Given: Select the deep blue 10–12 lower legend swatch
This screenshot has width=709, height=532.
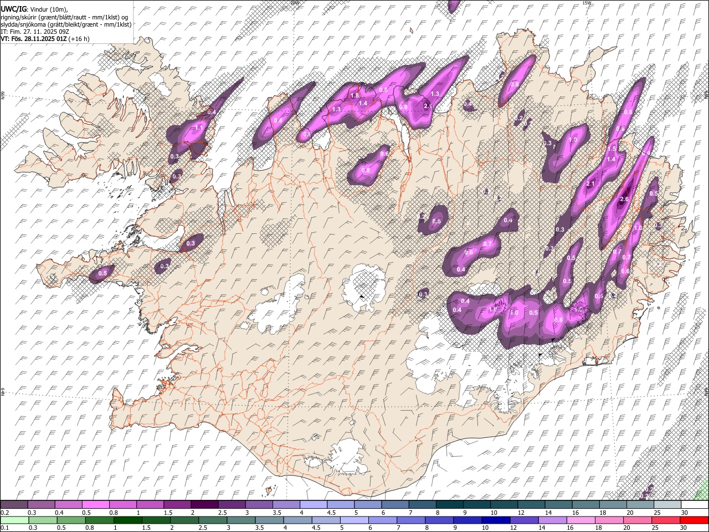Looking at the screenshot, I should [x=495, y=520].
